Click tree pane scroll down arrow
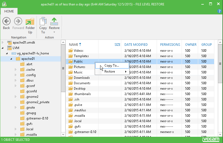This screenshot has width=223, height=143. (63, 134)
